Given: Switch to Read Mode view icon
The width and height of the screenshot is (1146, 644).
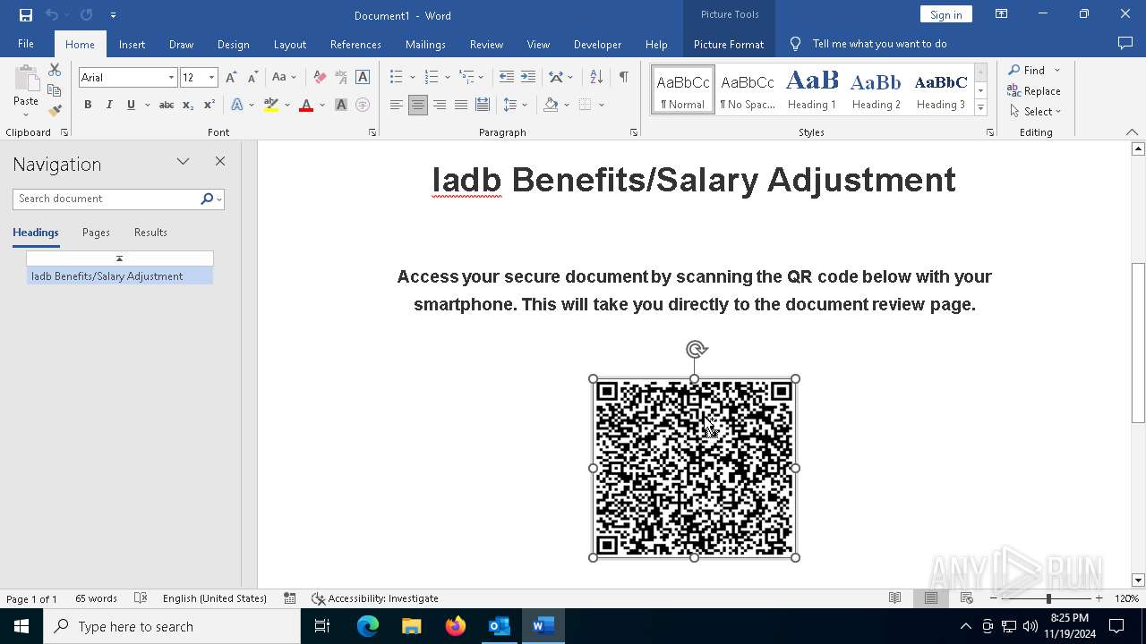Looking at the screenshot, I should coord(894,598).
